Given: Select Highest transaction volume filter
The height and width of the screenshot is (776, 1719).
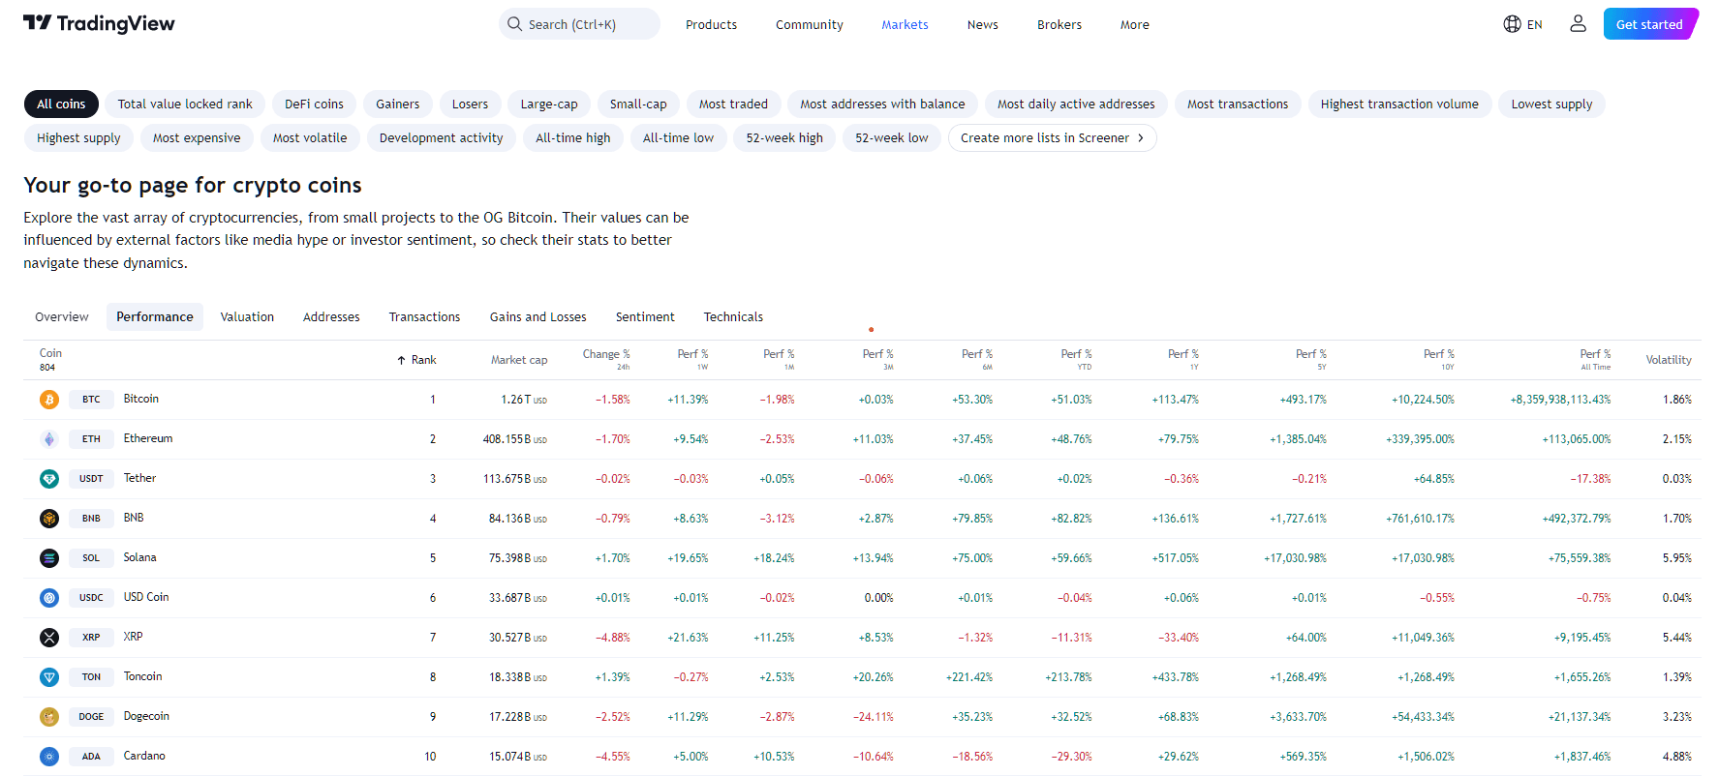Looking at the screenshot, I should [1399, 104].
